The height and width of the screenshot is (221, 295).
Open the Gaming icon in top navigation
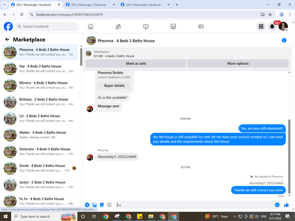(201, 27)
